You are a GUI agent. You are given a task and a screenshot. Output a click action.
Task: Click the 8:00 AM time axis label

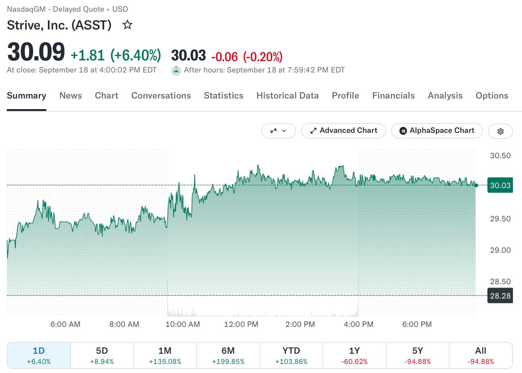124,324
